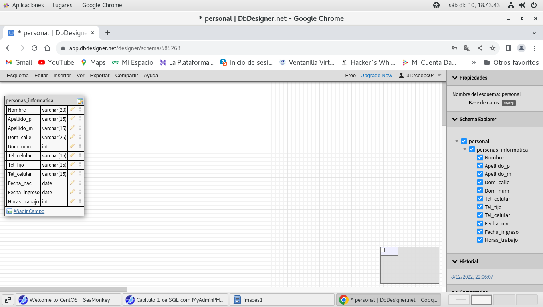This screenshot has width=543, height=307.
Task: Uncheck the Dom_num checkbox in Schema Explorer
Action: coord(480,191)
